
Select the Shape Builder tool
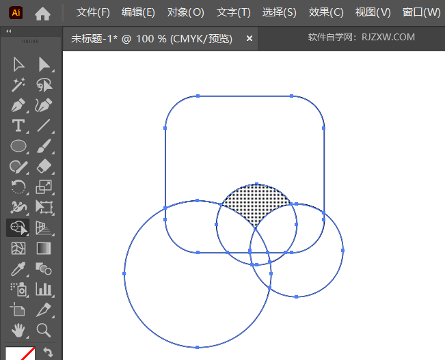pos(18,227)
